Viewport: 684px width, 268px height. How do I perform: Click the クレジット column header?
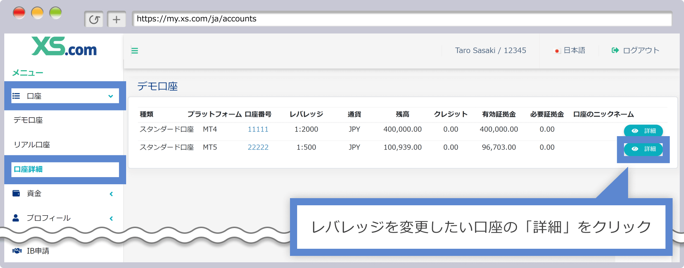pyautogui.click(x=451, y=114)
